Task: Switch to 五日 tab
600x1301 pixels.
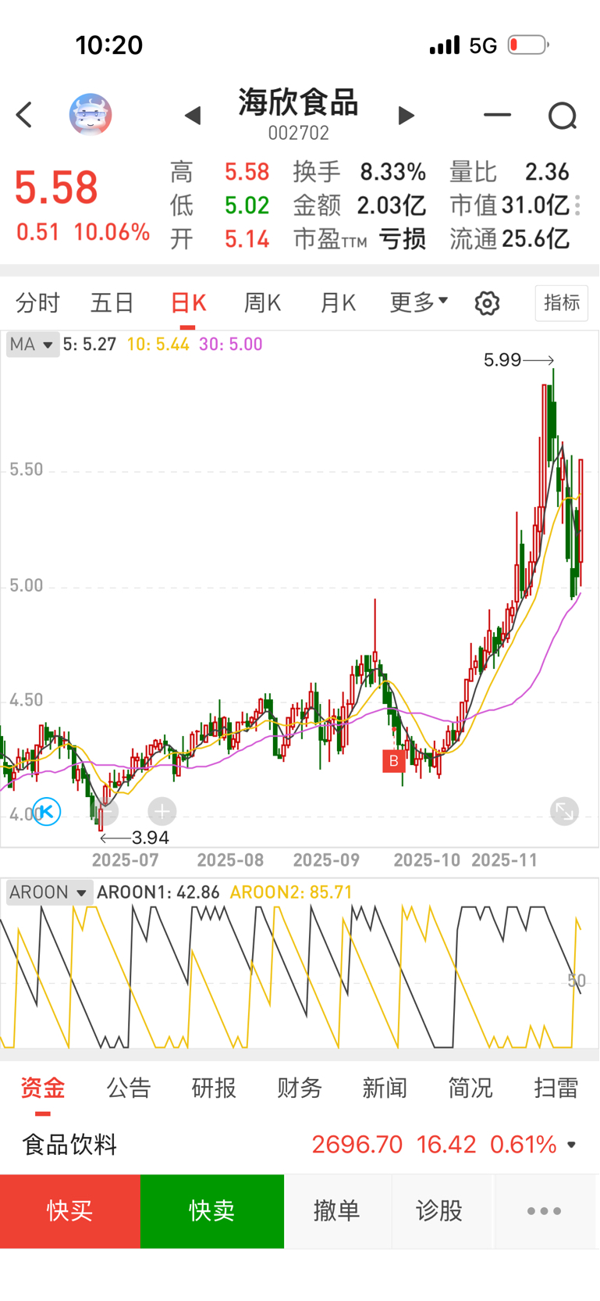Action: (112, 302)
